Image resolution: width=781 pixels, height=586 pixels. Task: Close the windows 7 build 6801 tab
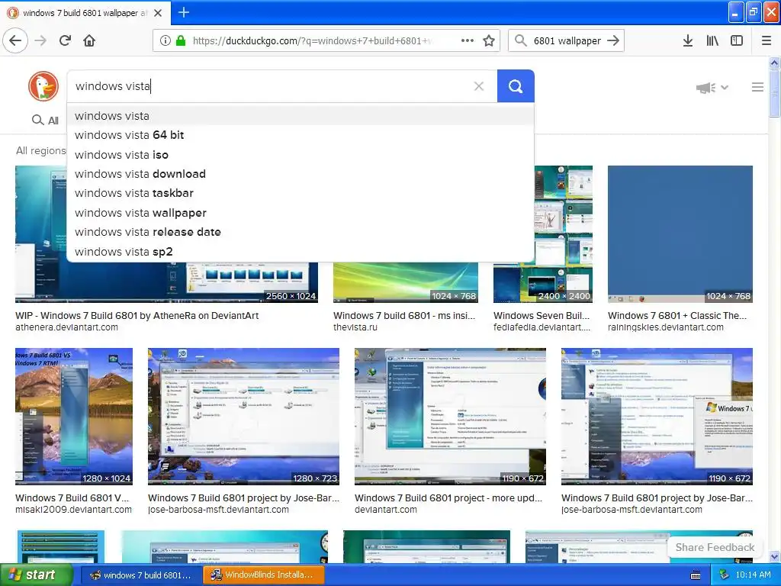pyautogui.click(x=158, y=13)
